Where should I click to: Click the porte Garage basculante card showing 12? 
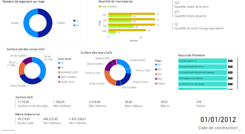199,26
